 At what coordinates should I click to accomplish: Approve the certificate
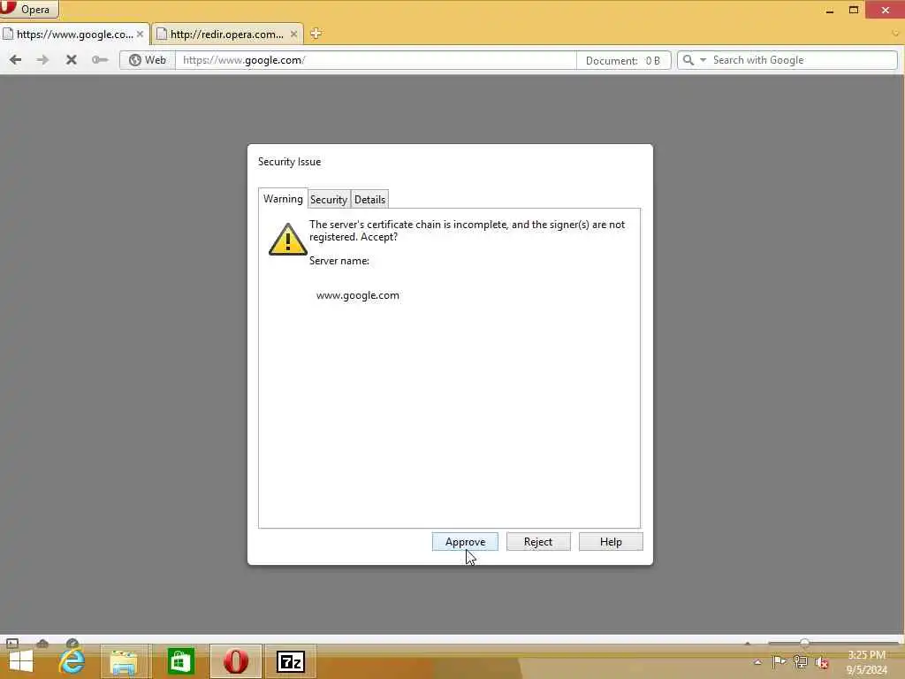tap(465, 542)
